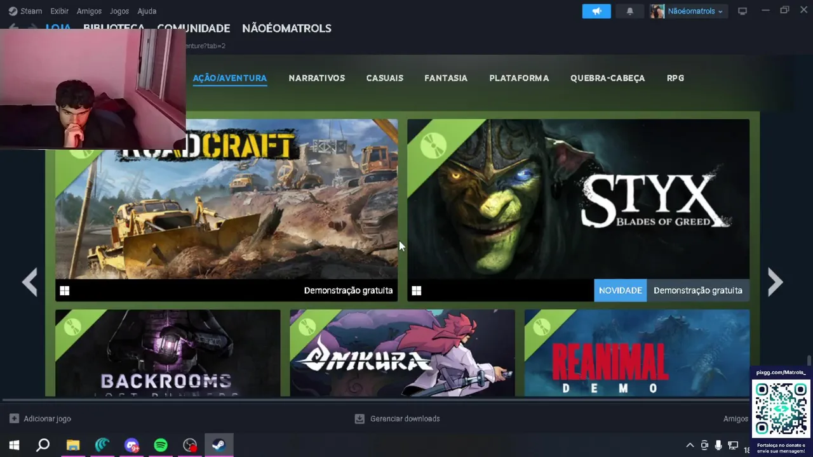Click the NOVIDADE tag on Styx
The height and width of the screenshot is (457, 813).
tap(621, 291)
